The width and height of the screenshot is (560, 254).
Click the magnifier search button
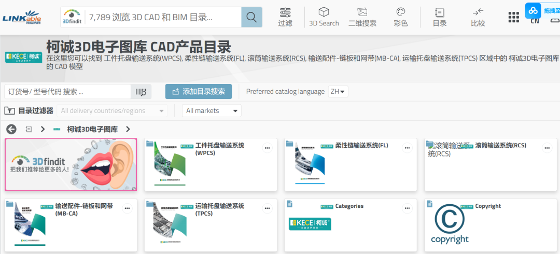click(x=251, y=18)
